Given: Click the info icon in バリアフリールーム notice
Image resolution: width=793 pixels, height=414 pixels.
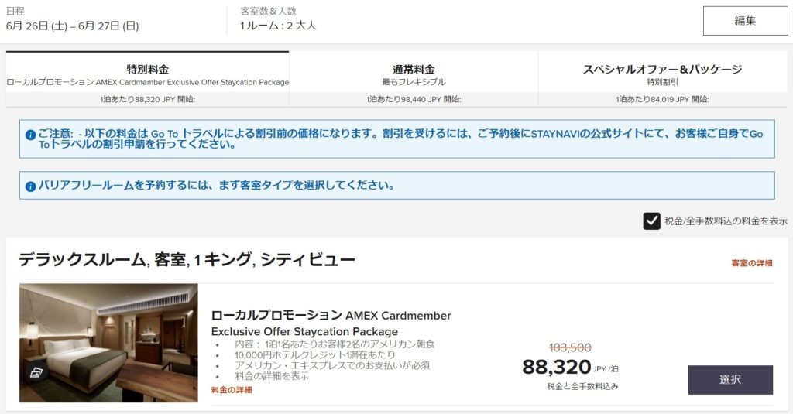Looking at the screenshot, I should point(30,186).
